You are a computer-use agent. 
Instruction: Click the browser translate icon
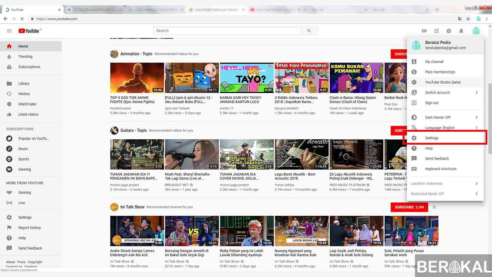pos(460,19)
